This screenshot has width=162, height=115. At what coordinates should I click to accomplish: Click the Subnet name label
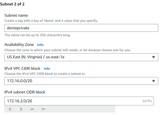16,15
